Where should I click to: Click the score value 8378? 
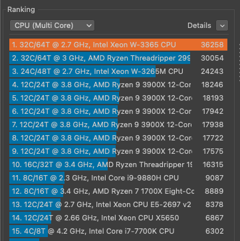click(215, 204)
